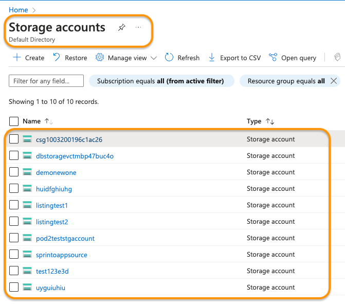The width and height of the screenshot is (345, 304).
Task: Select the test123e3d row checkbox
Action: [14, 271]
